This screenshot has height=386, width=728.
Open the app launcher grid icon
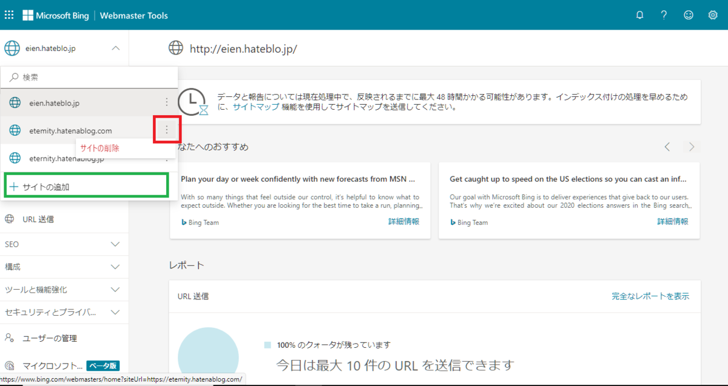tap(9, 15)
